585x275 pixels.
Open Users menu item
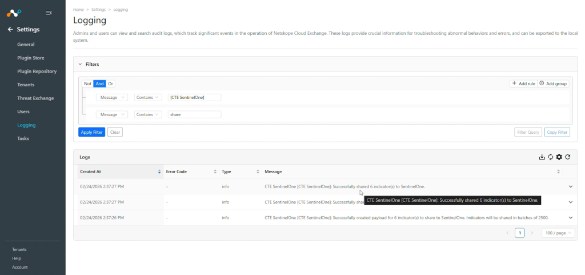(x=23, y=111)
